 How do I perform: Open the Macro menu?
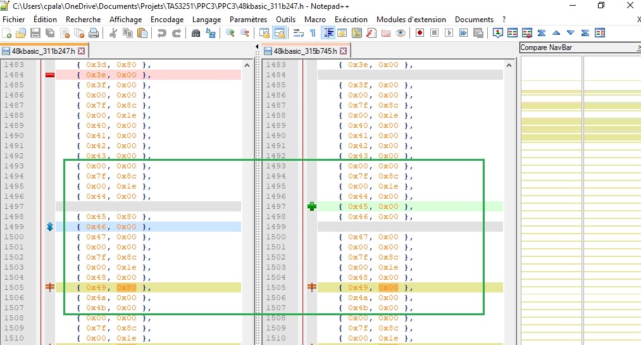314,20
